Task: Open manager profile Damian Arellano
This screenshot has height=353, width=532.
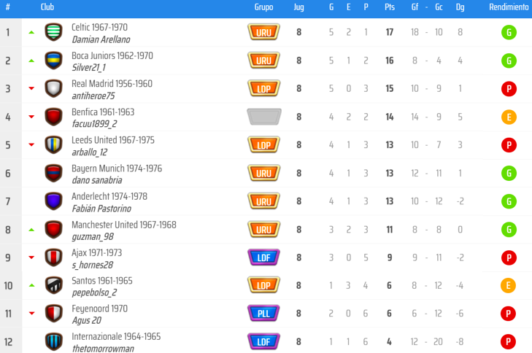Action: pos(101,39)
